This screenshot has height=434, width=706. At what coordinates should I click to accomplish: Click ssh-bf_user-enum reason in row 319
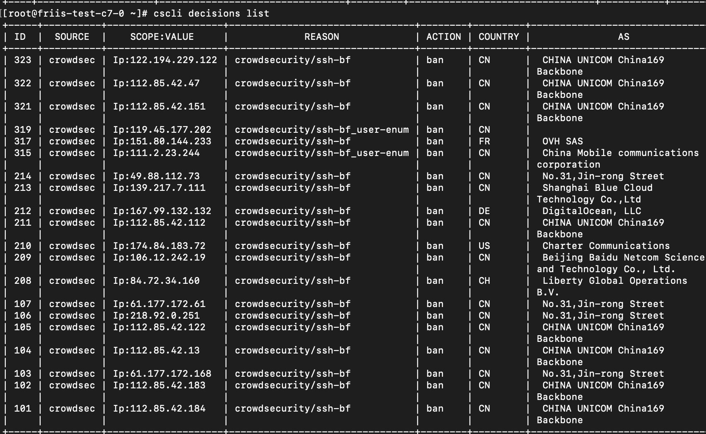coord(321,130)
